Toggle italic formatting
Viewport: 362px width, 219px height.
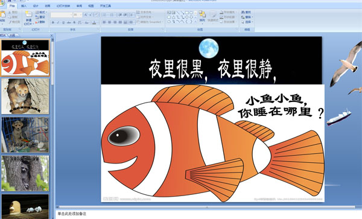(58, 22)
